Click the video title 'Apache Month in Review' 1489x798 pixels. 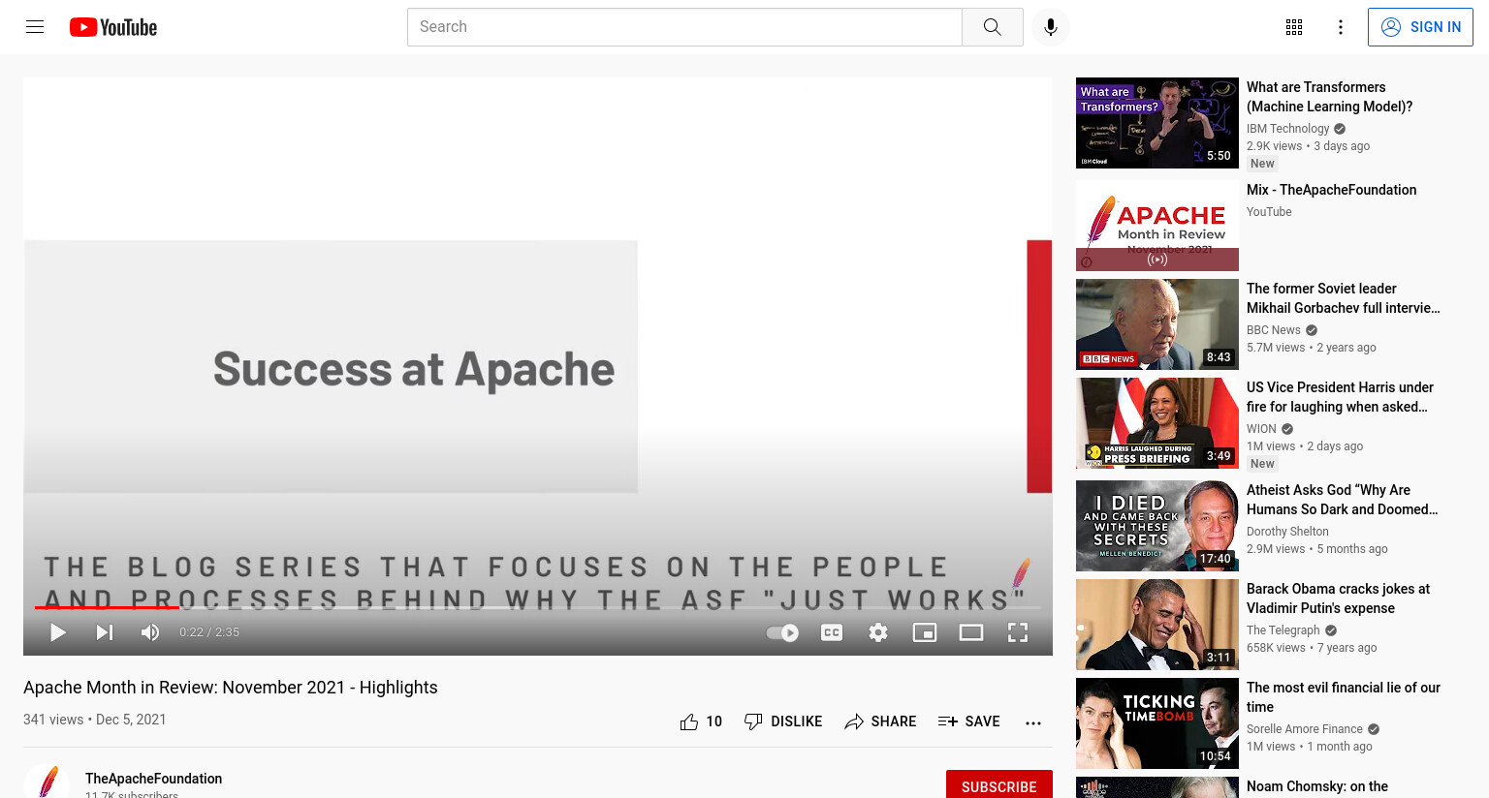pos(231,688)
